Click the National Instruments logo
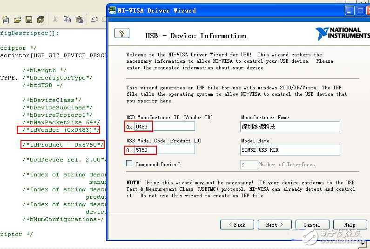 point(343,34)
